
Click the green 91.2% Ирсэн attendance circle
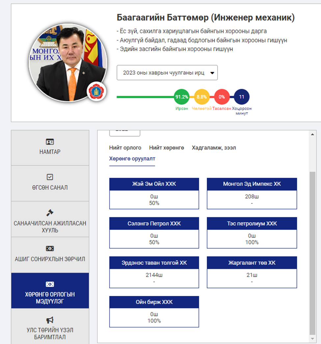click(x=181, y=97)
